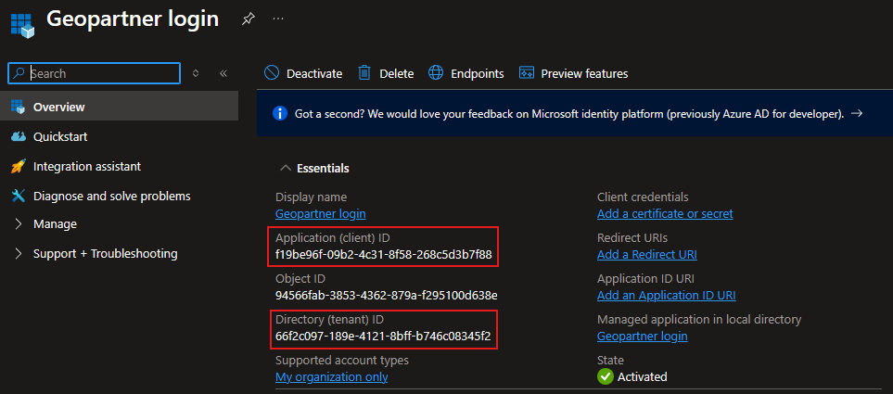893x394 pixels.
Task: Open Integration assistant
Action: tap(87, 166)
